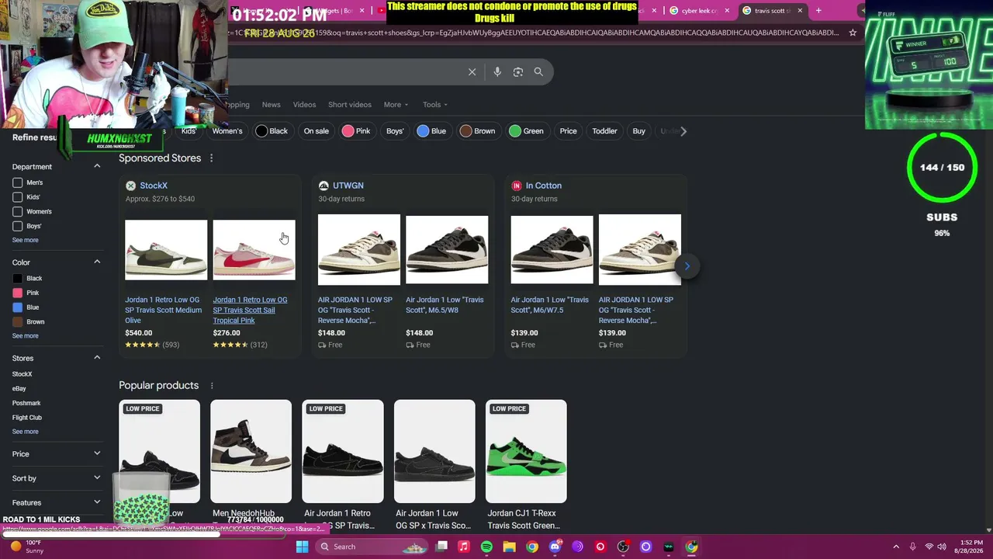This screenshot has width=993, height=559.
Task: Expand the Price filter section
Action: tap(97, 453)
